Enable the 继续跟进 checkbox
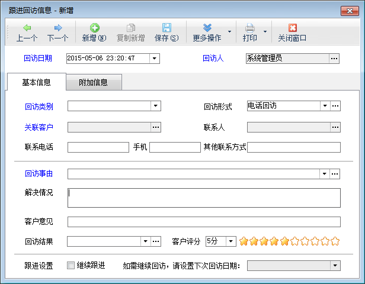This screenshot has width=365, height=284. pyautogui.click(x=71, y=266)
